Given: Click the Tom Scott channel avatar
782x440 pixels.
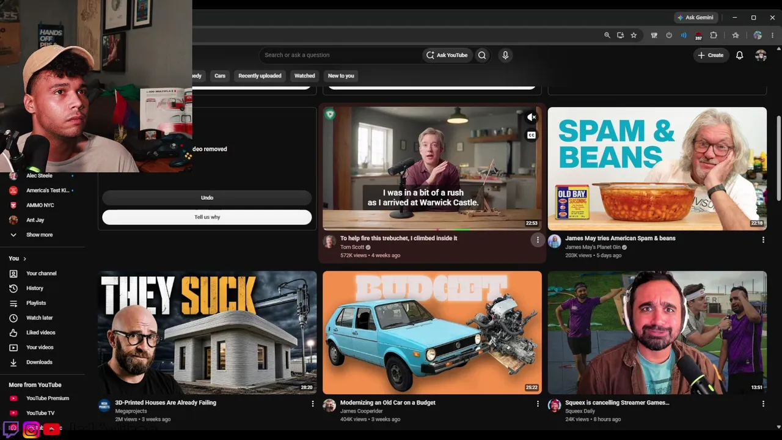Looking at the screenshot, I should click(329, 241).
